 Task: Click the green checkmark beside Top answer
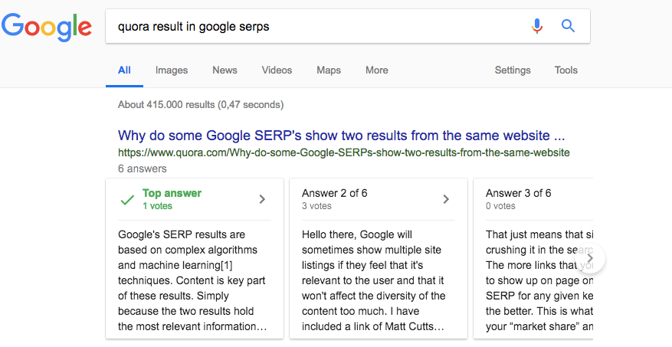click(128, 199)
